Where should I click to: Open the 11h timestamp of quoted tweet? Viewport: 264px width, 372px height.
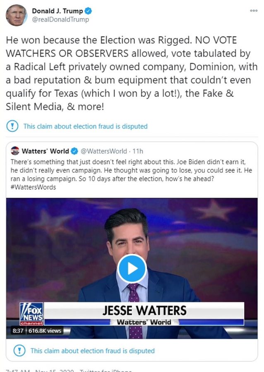tap(138, 151)
